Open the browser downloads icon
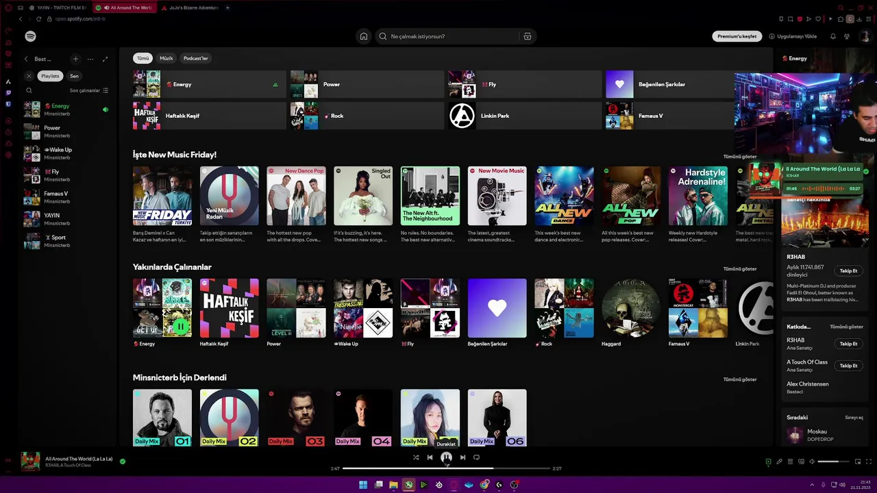 point(859,19)
